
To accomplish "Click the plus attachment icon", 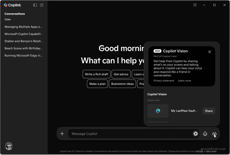I will (62, 134).
